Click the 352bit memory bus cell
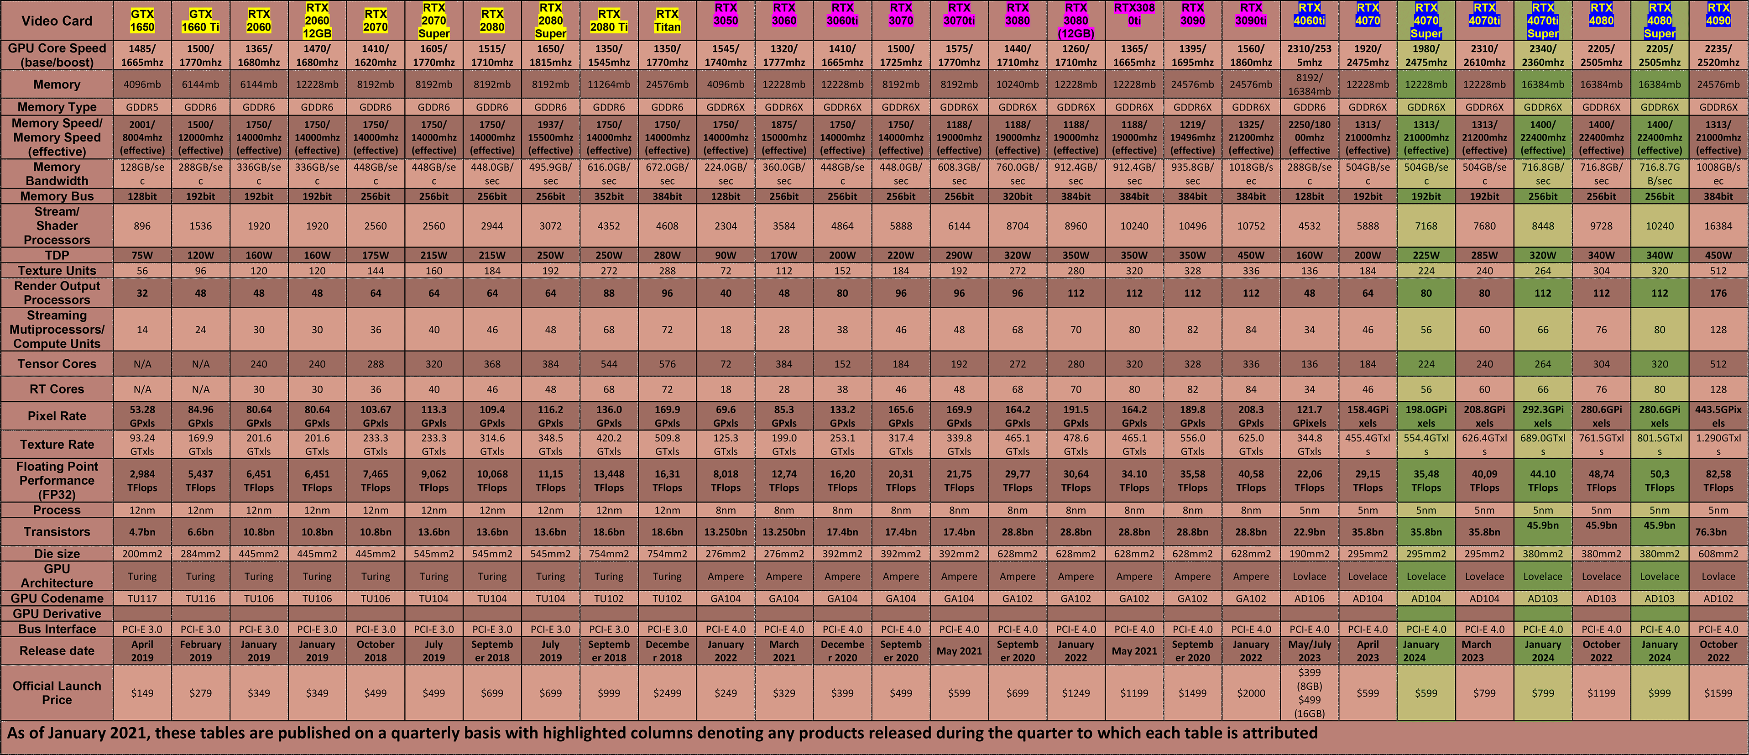This screenshot has height=755, width=1749. click(x=609, y=196)
